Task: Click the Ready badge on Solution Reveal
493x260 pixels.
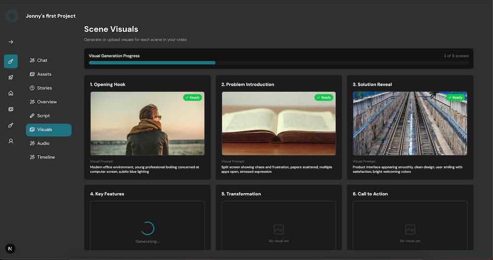Action: point(455,97)
